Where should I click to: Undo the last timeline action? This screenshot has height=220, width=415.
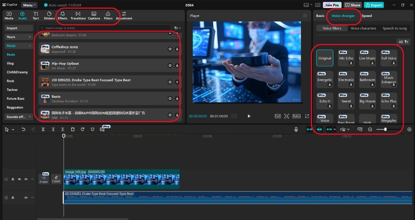coord(23,129)
